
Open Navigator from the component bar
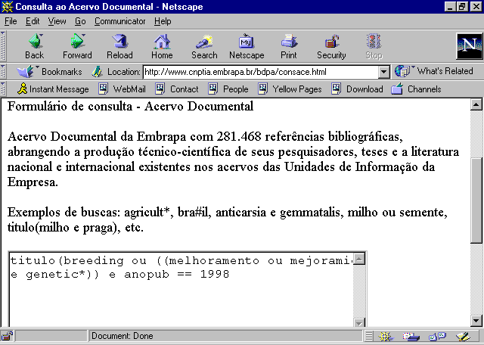tap(385, 336)
